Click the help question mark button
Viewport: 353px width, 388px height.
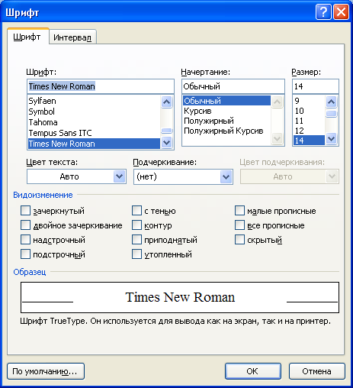pyautogui.click(x=323, y=12)
